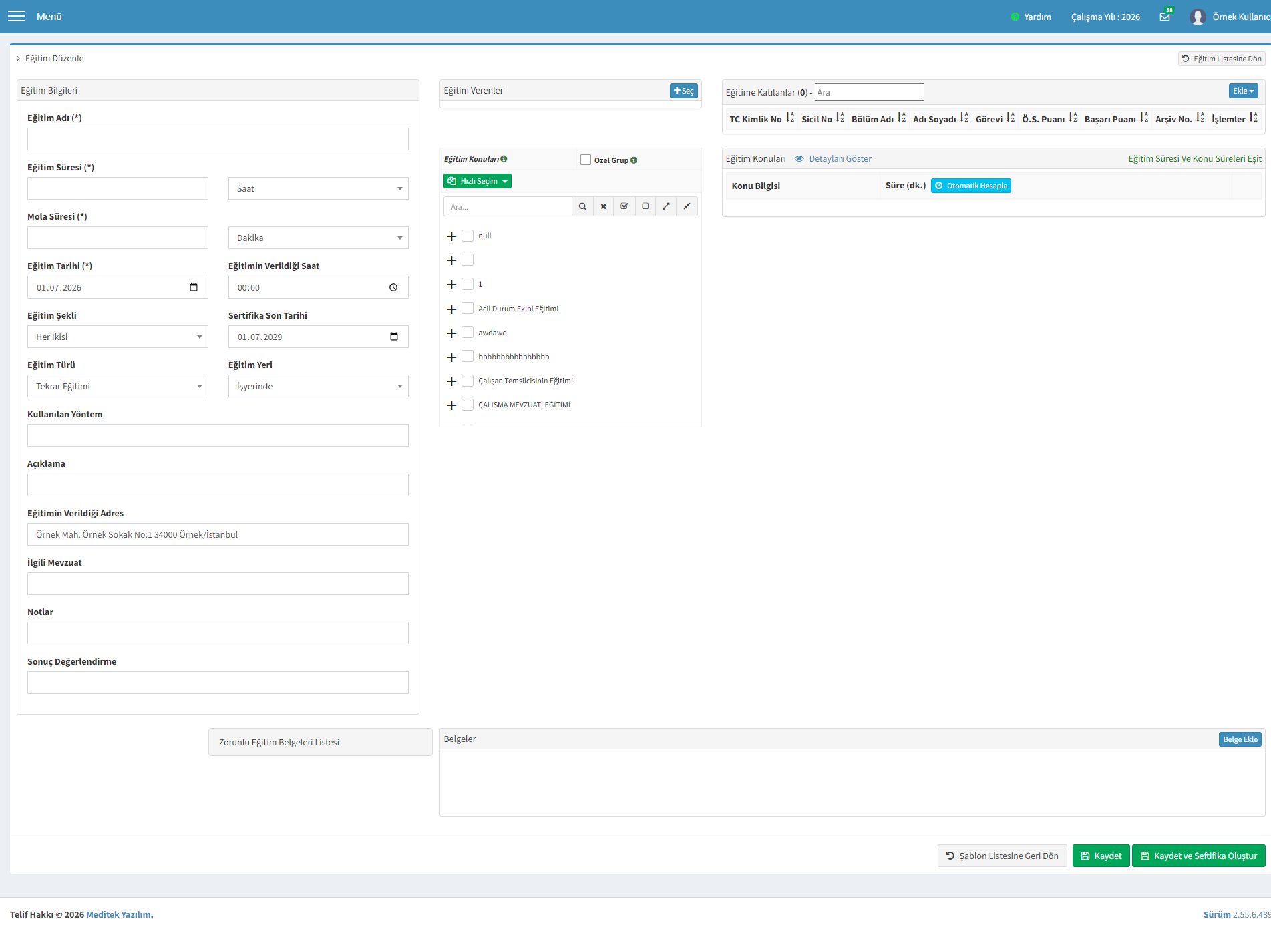Image resolution: width=1271 pixels, height=931 pixels.
Task: Enable the Özel Grup checkbox
Action: pyautogui.click(x=586, y=160)
